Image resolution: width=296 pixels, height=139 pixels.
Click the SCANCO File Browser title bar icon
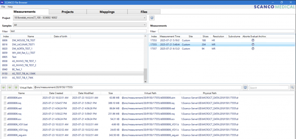point(2,2)
